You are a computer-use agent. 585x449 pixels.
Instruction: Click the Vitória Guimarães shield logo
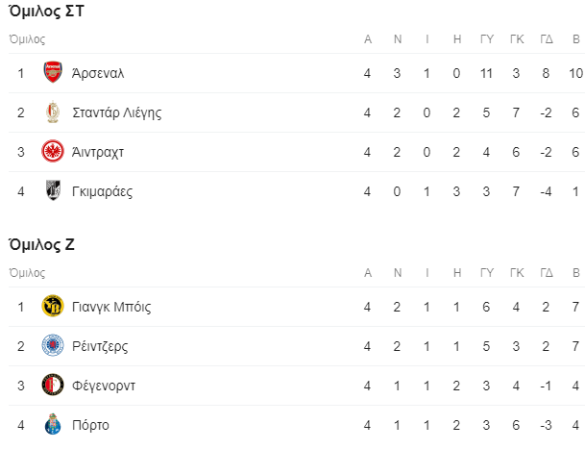[53, 190]
